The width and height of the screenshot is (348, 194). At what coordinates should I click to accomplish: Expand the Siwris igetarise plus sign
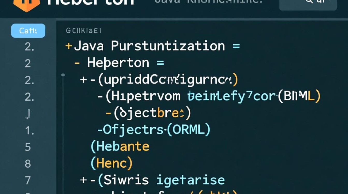coord(83,180)
